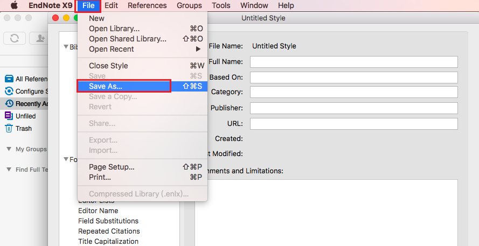Screen dimensions: 479x246
Task: Expand the Open Recent submenu
Action: (x=142, y=49)
